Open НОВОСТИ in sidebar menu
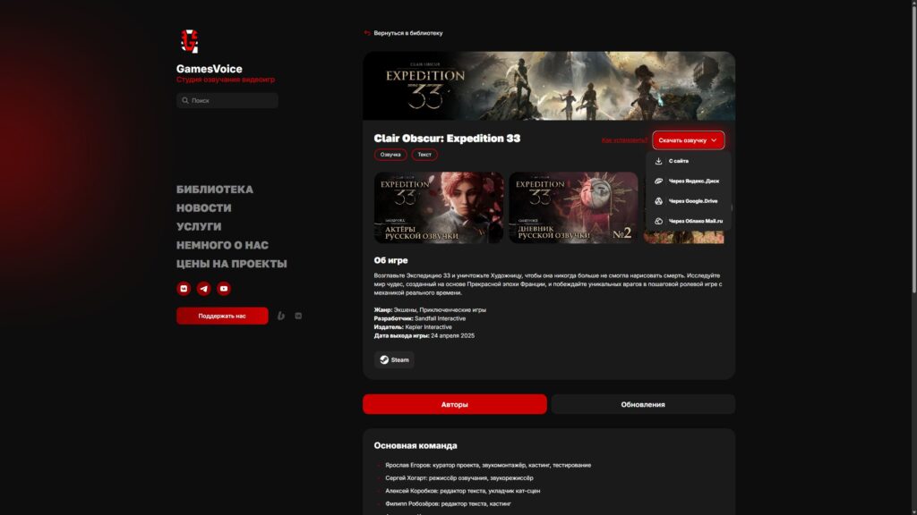The width and height of the screenshot is (917, 515). [203, 207]
